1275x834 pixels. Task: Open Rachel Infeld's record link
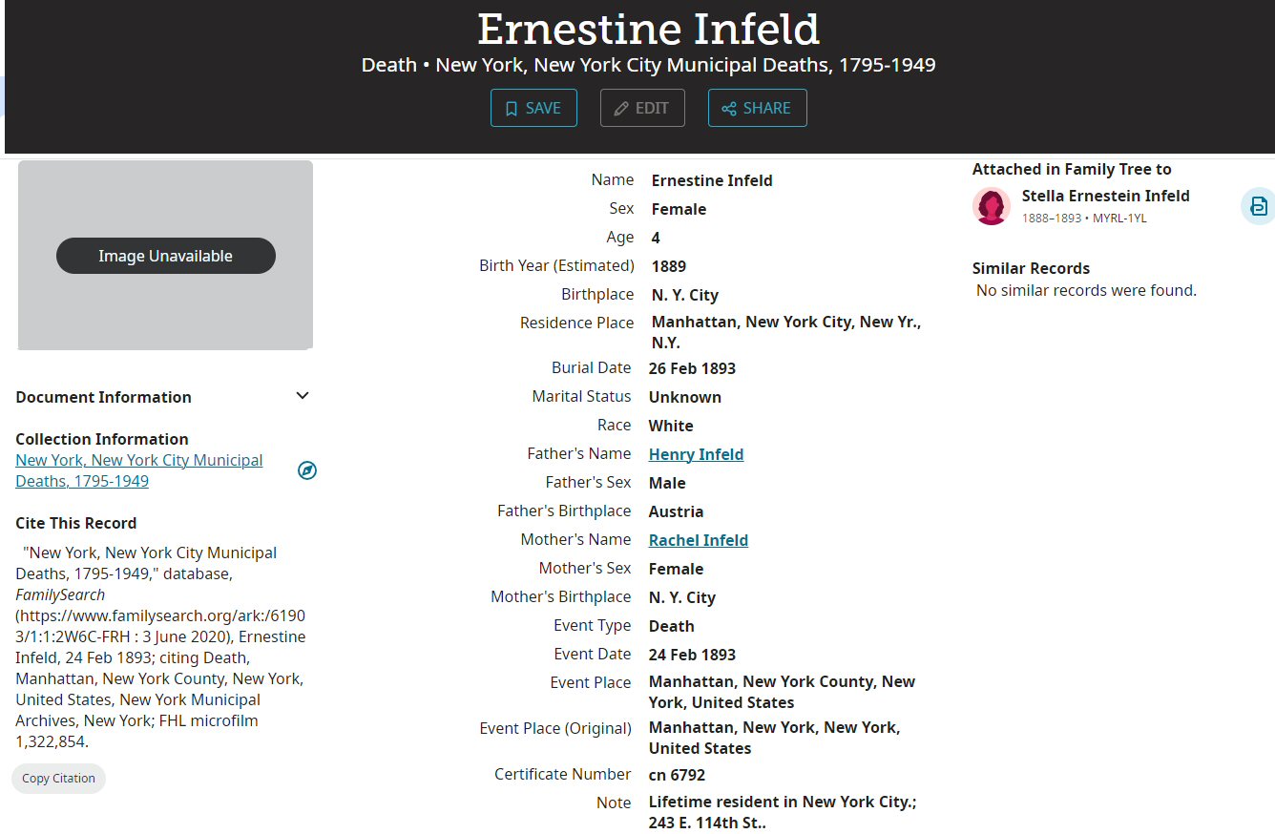coord(698,540)
